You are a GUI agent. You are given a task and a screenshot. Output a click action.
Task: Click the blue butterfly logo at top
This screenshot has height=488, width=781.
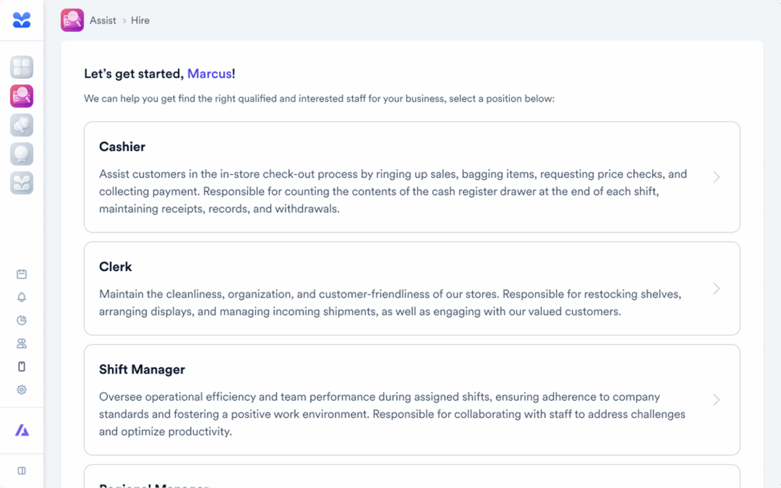[x=22, y=20]
